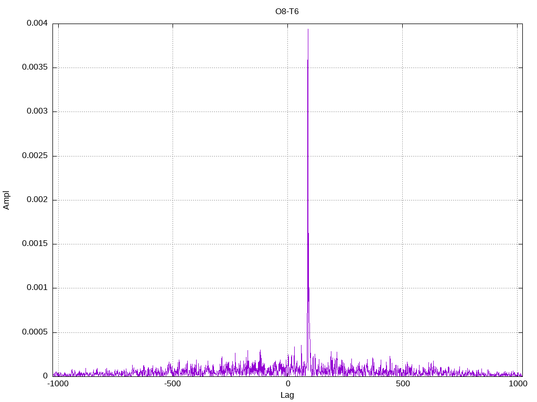Screen dimensions: 537x402
Task: Click the Lag x-axis label
Action: [287, 395]
